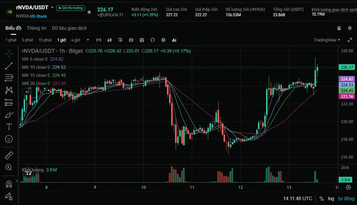Click the MA 15 close indicator legend
Image resolution: width=357 pixels, height=205 pixels.
click(x=44, y=75)
